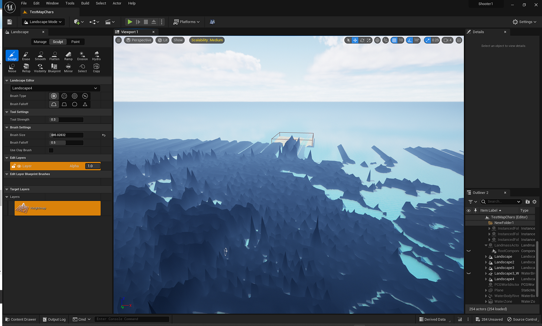Select the Sculpt tool icon
The height and width of the screenshot is (326, 542).
point(12,56)
